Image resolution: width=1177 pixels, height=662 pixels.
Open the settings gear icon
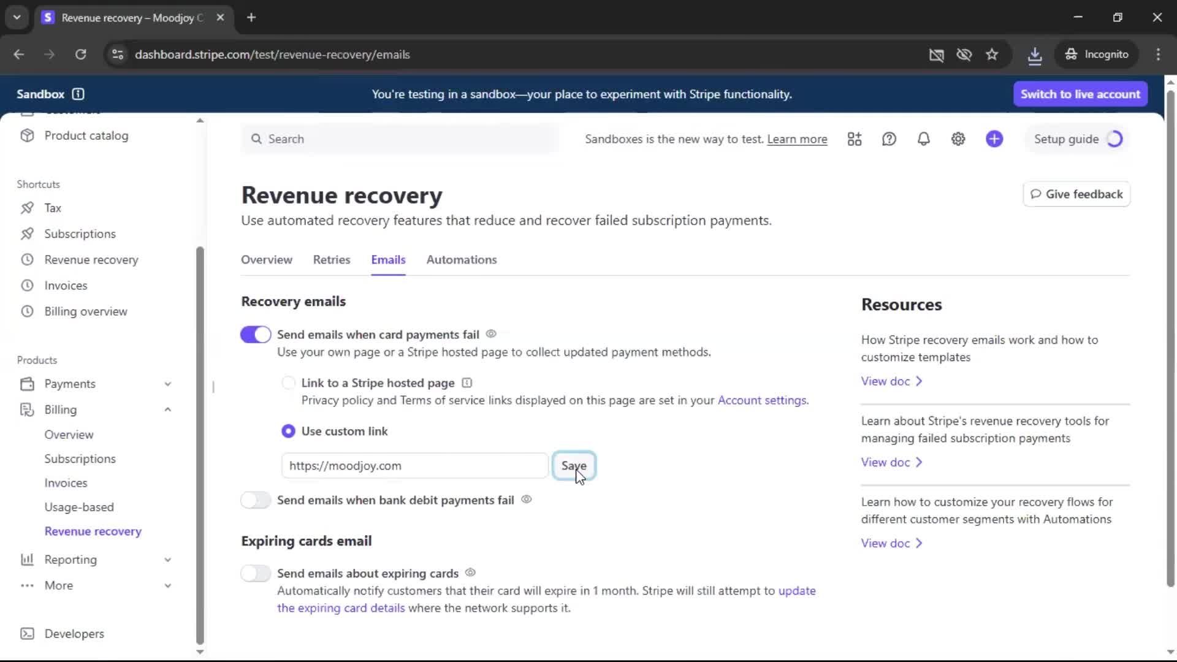[x=958, y=139]
